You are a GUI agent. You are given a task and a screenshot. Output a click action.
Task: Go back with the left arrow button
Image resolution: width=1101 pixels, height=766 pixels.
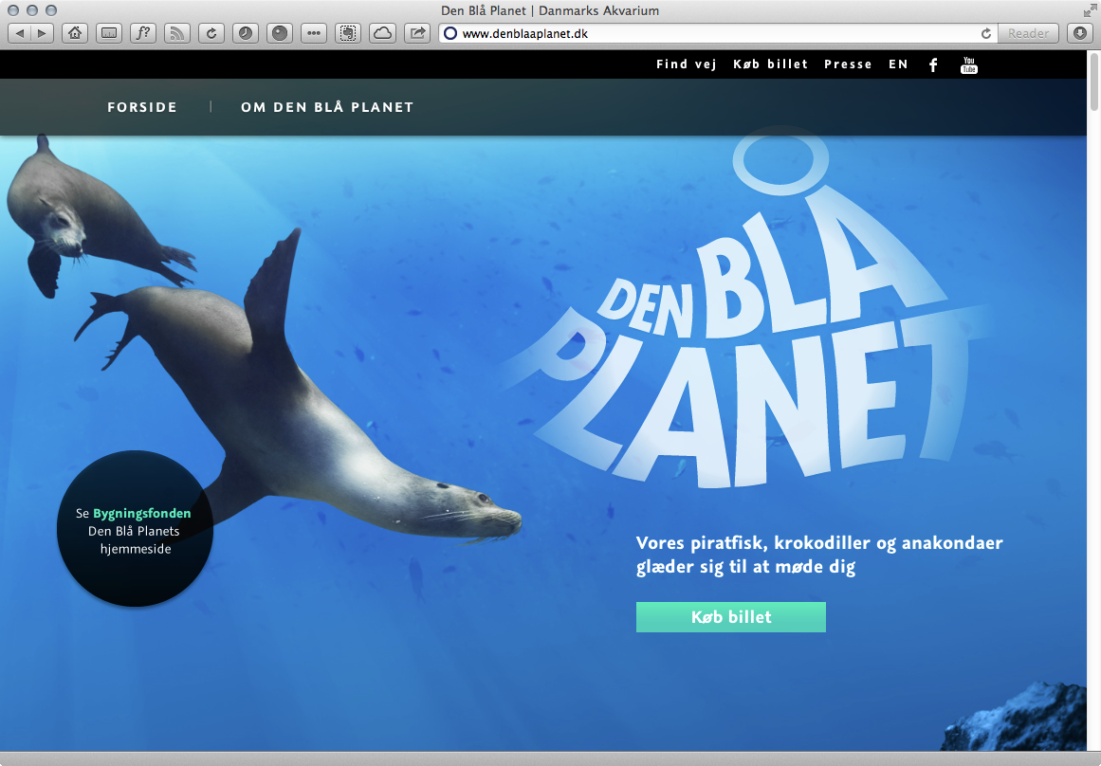click(19, 33)
